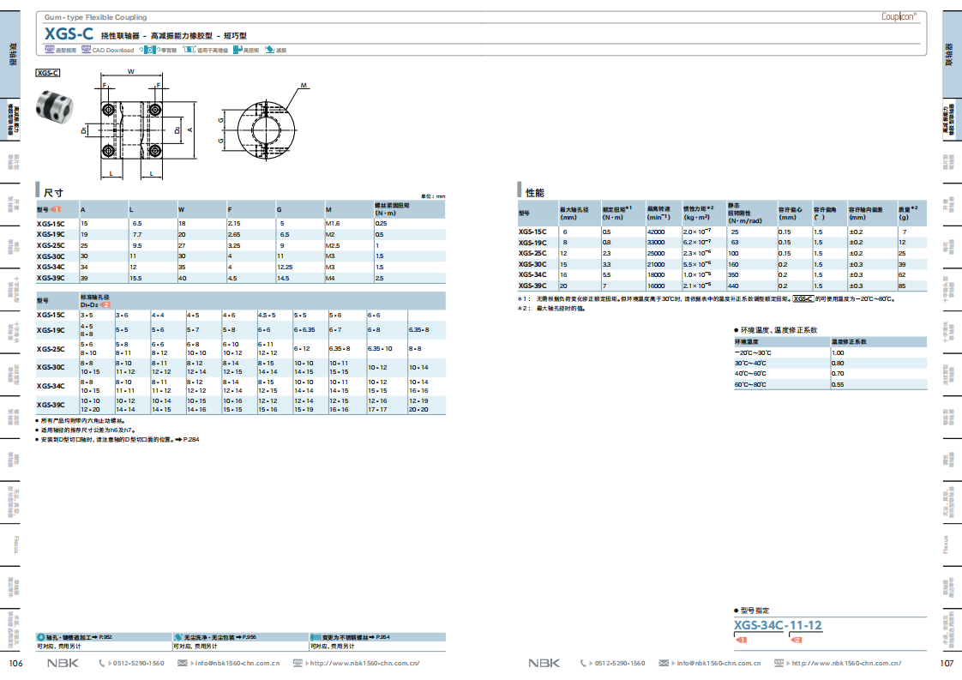This screenshot has width=962, height=680.
Task: Click orange marker 1 under model designation
Action: (x=741, y=640)
